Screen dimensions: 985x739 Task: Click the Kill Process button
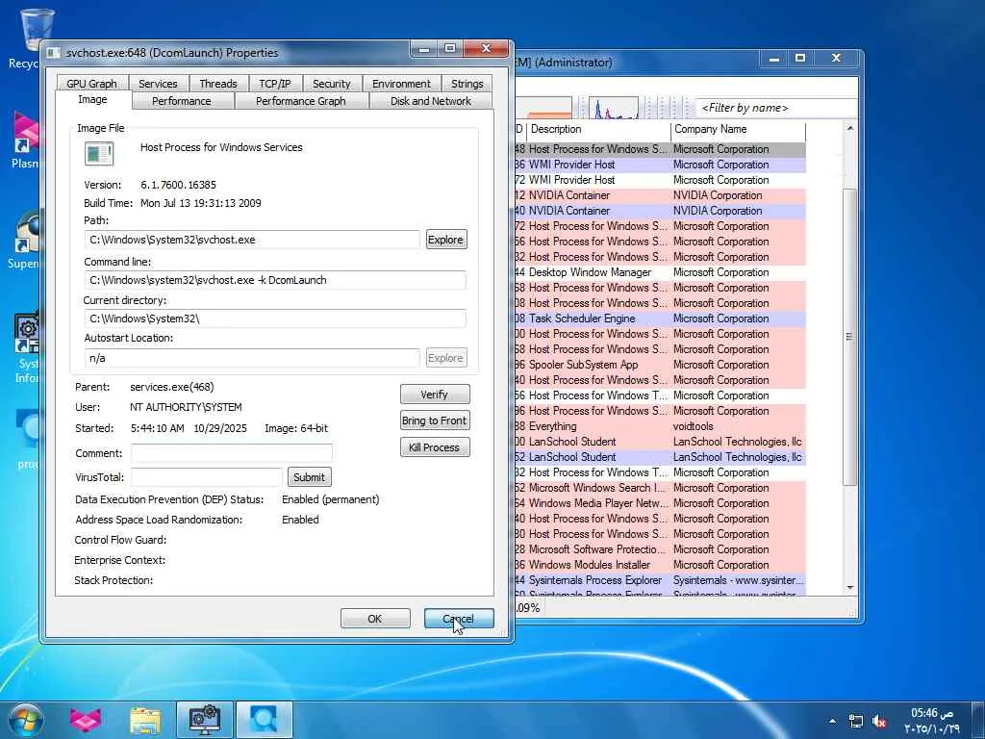(x=435, y=447)
